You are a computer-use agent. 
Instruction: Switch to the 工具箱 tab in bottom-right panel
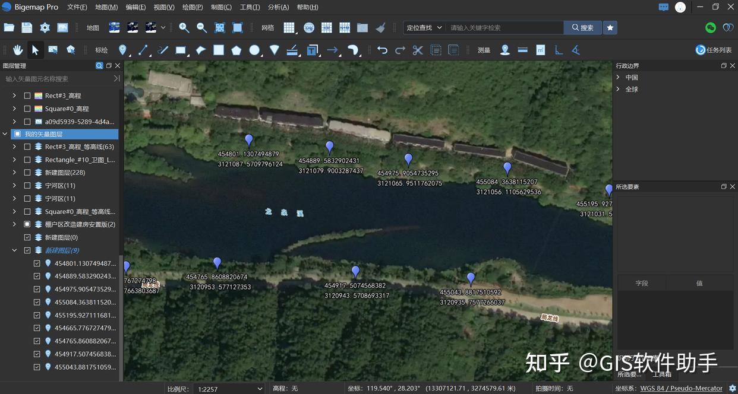coord(662,374)
